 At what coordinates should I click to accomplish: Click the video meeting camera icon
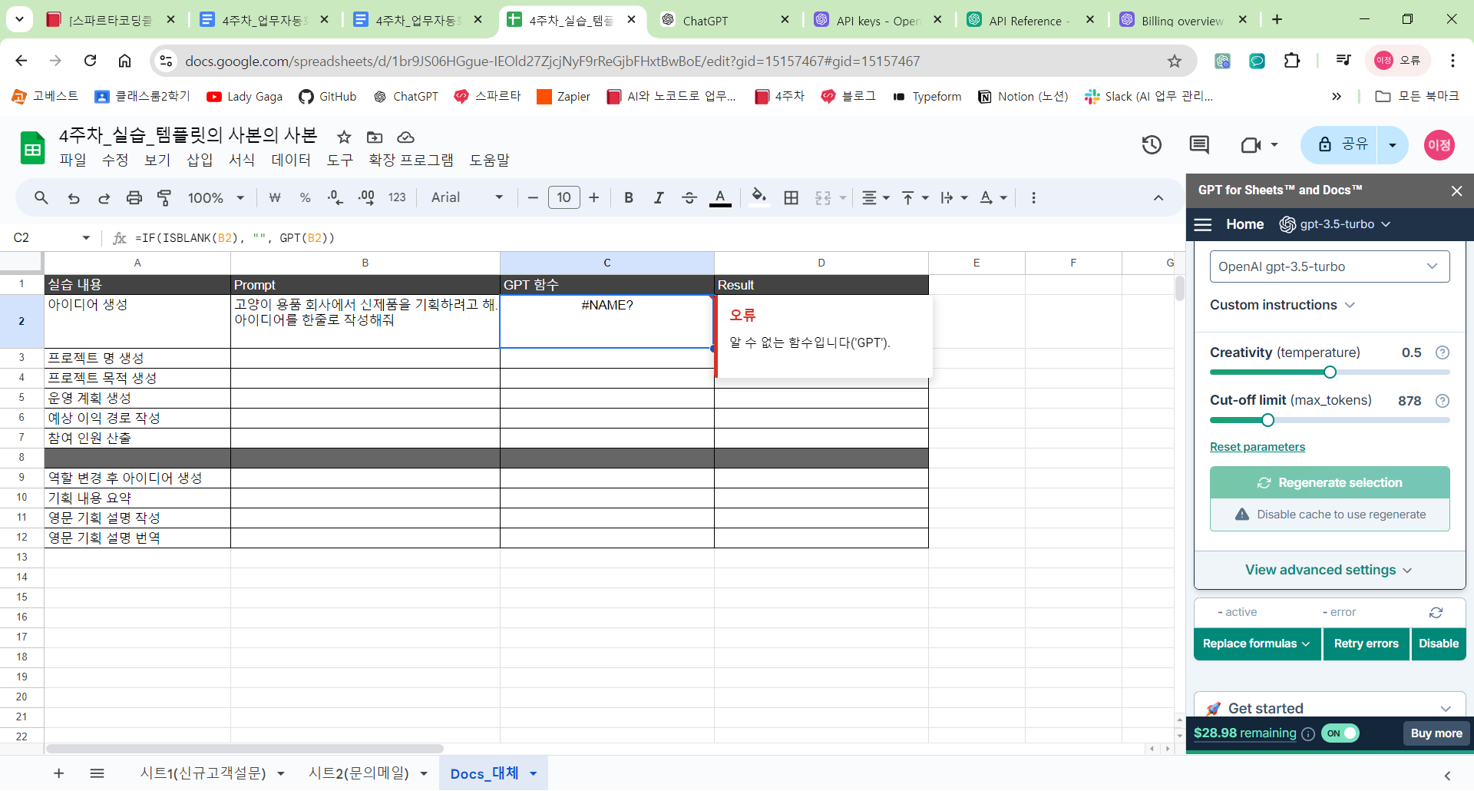point(1251,145)
